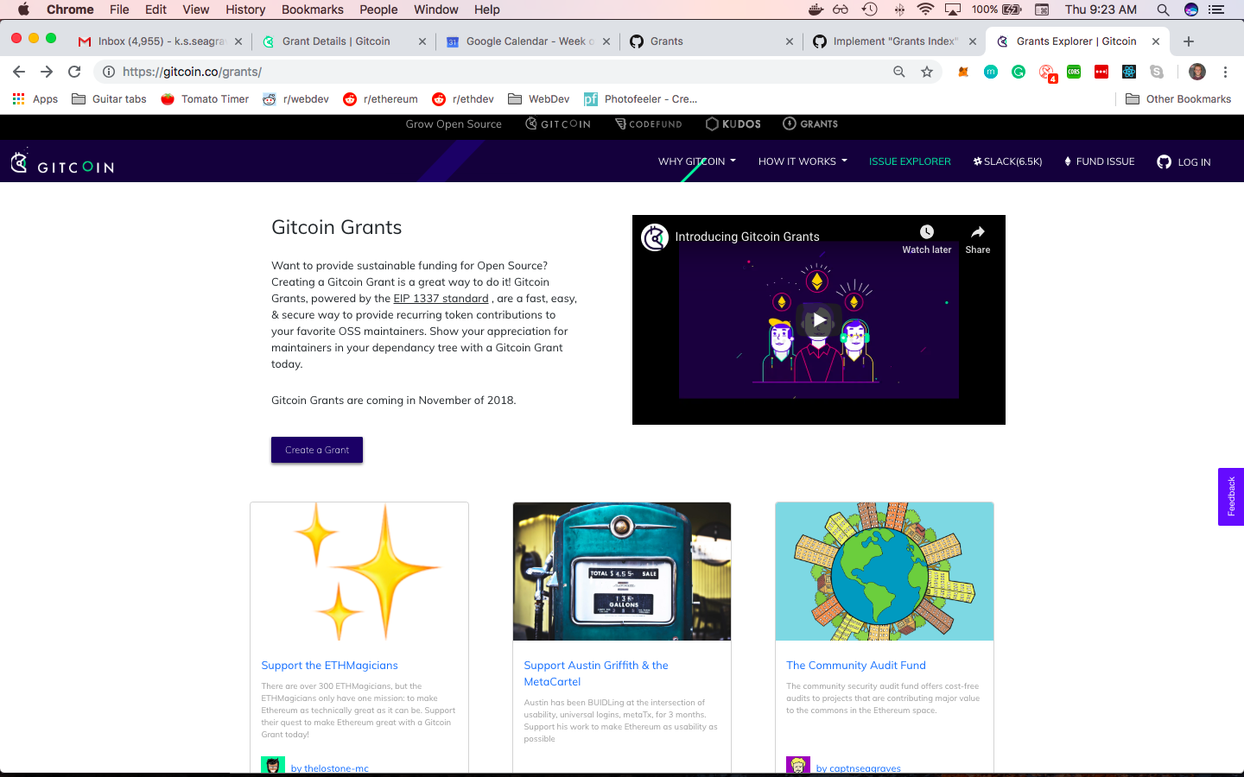The image size is (1244, 777).
Task: Open Spotlight search from the menu bar
Action: (x=1163, y=9)
